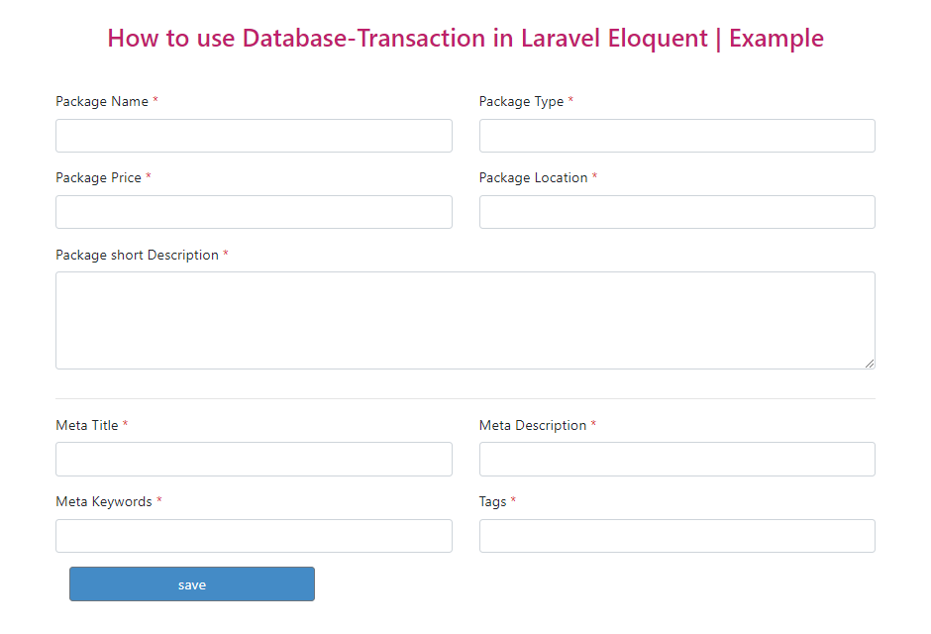
Task: Click the Tags input field
Action: (676, 536)
